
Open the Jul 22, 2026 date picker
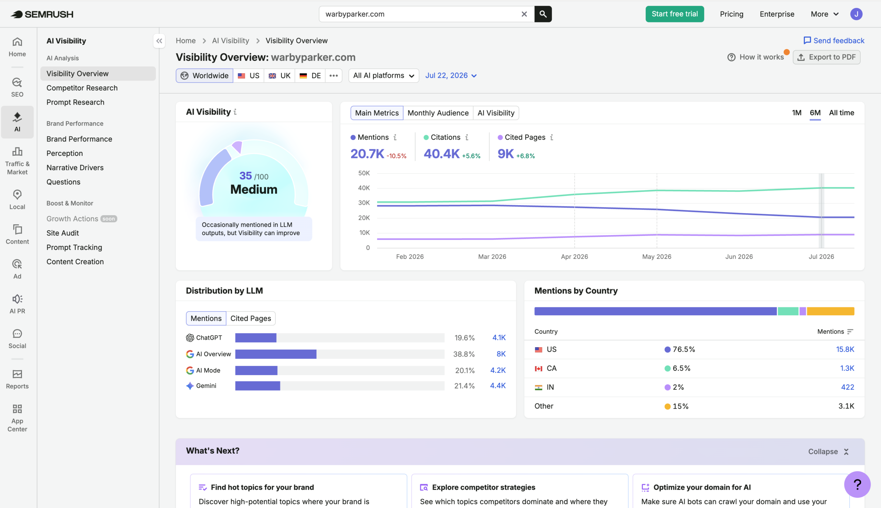point(450,76)
